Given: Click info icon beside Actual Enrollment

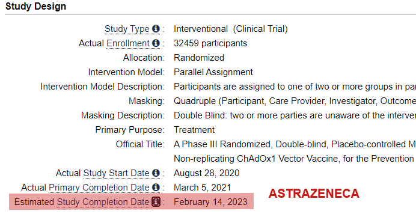Looking at the screenshot, I should coord(156,43).
